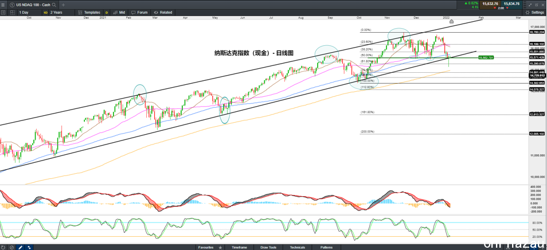Click the yellow D default template icon
Image resolution: width=547 pixels, height=250 pixels.
pos(107,12)
